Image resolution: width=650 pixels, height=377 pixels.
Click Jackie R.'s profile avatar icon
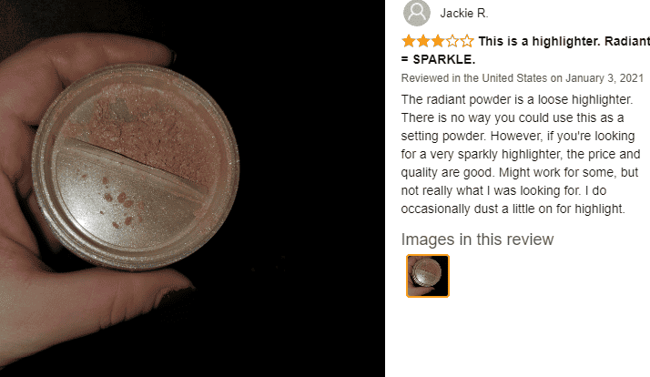point(417,13)
